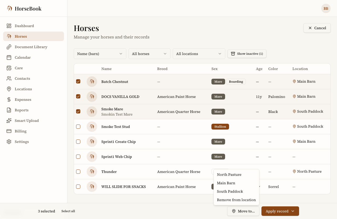Click the Location column header
This screenshot has height=219, width=337.
coord(300,69)
